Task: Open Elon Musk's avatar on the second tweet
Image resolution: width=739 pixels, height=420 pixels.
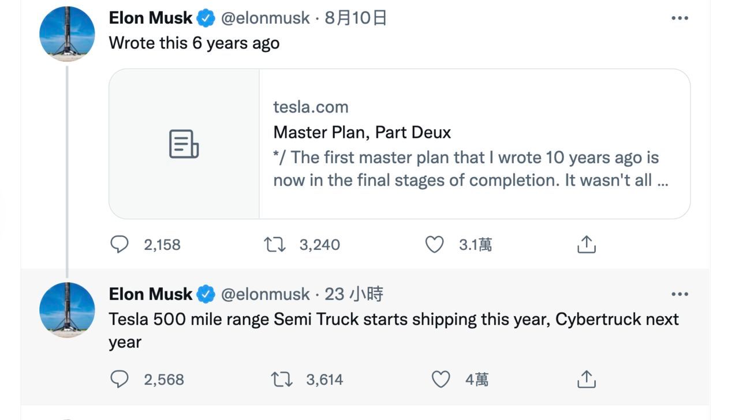Action: tap(67, 310)
